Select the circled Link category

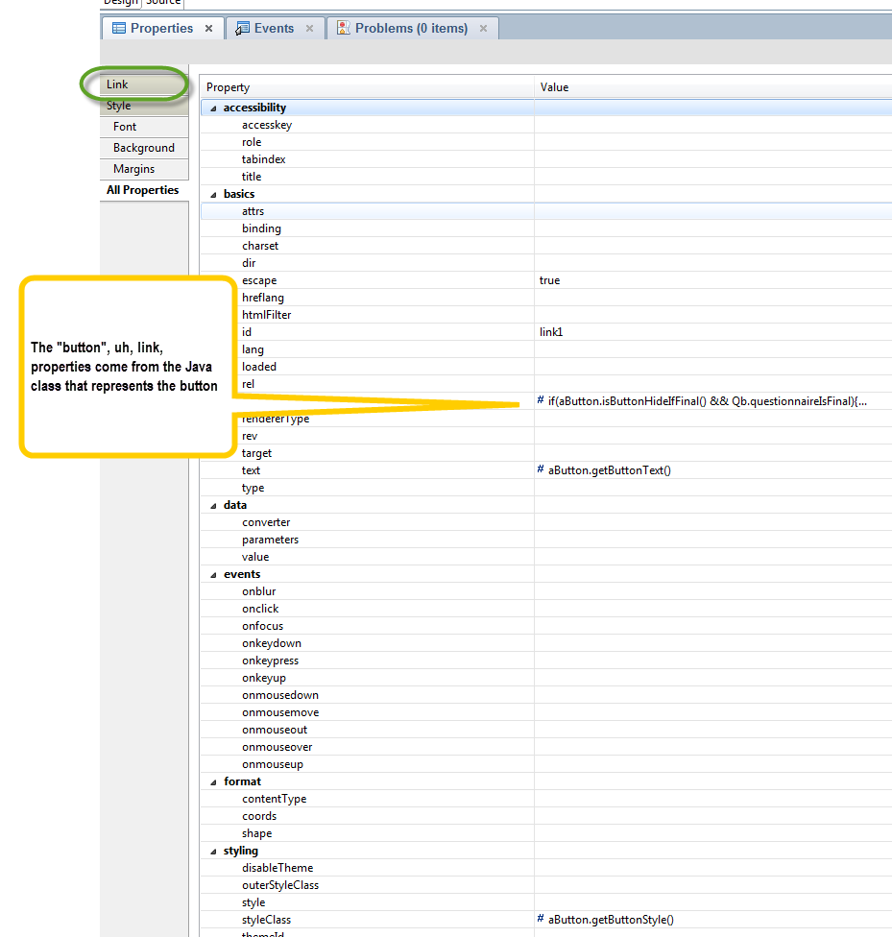[116, 84]
